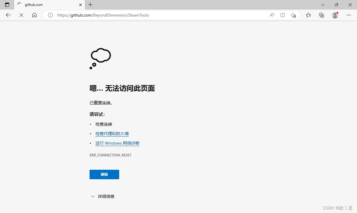Open the collections icon
357x213 pixels.
click(x=321, y=15)
